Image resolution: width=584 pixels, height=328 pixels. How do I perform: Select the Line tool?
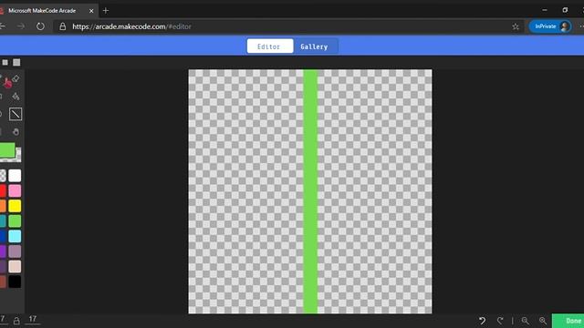(x=16, y=114)
